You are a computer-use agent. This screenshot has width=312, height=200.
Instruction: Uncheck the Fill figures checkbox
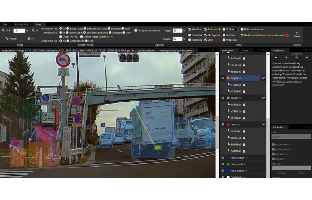point(206,34)
